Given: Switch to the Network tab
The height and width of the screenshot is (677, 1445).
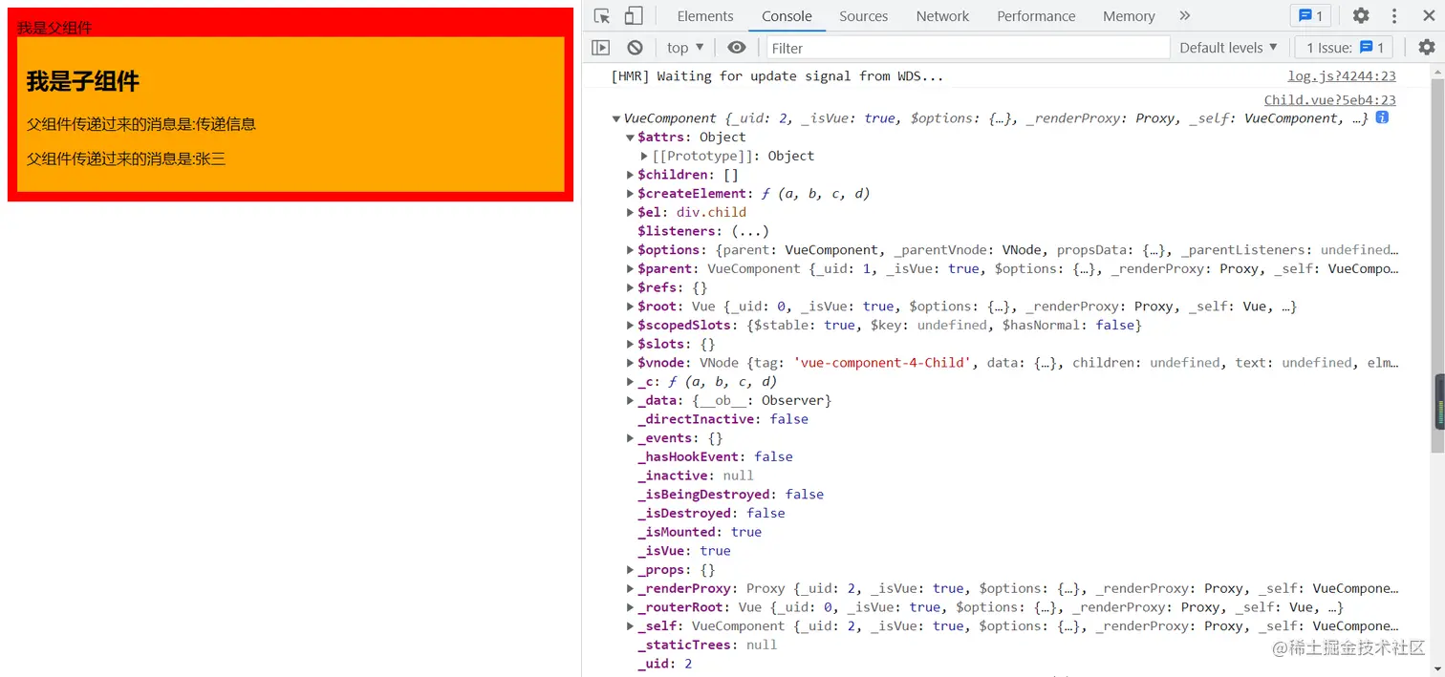Looking at the screenshot, I should click(942, 16).
